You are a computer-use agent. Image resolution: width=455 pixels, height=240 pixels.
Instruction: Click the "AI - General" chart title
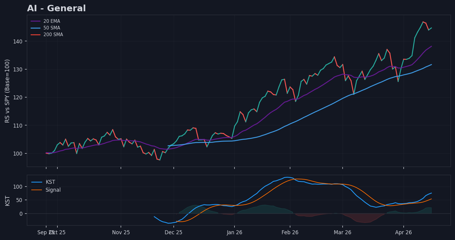(x=56, y=9)
